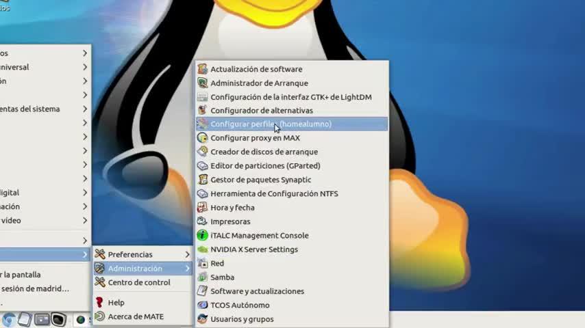Click Actualización de software label
The image size is (585, 328).
256,69
